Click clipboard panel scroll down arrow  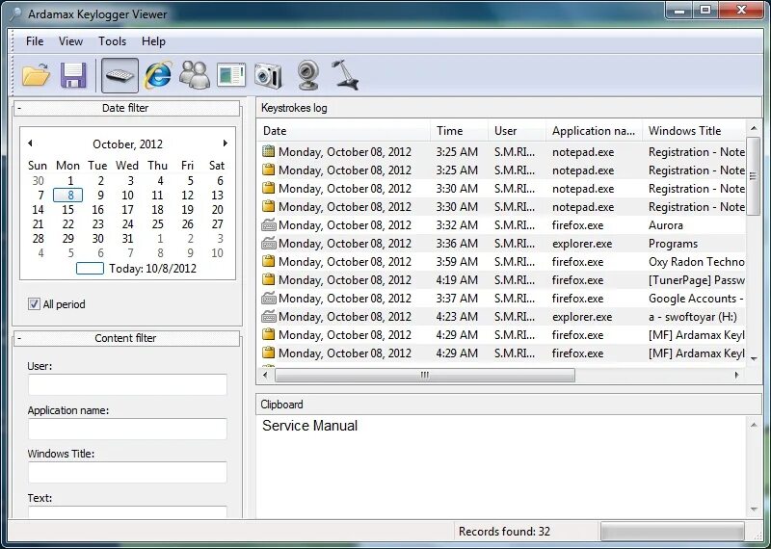[x=754, y=510]
